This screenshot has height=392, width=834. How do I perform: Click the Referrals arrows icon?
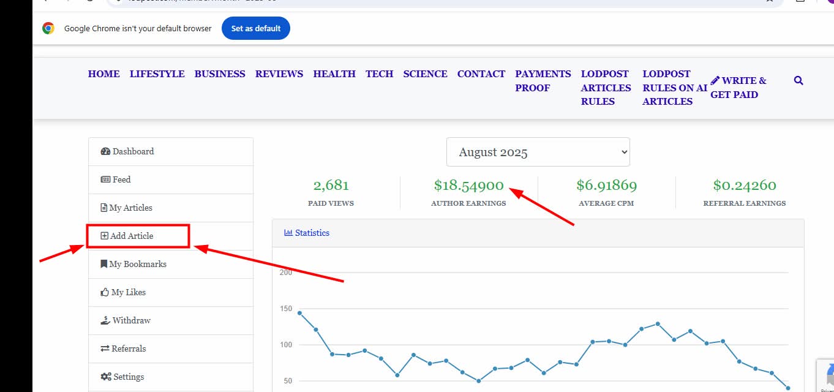(105, 349)
